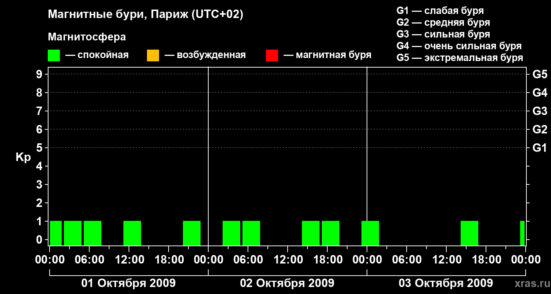Click the G2 right-axis label
The width and height of the screenshot is (551, 294).
tap(540, 129)
